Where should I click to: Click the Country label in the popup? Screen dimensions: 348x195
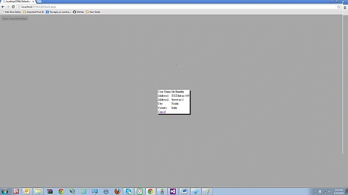tap(162, 108)
